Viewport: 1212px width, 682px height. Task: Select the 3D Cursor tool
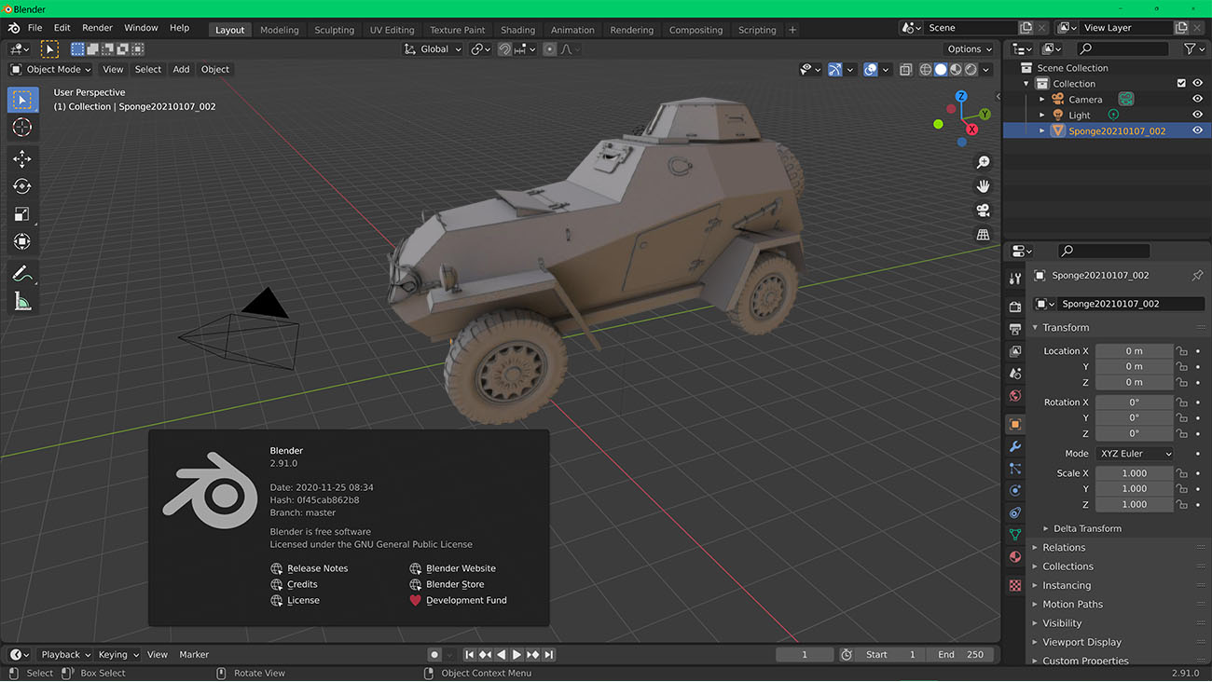pos(22,128)
